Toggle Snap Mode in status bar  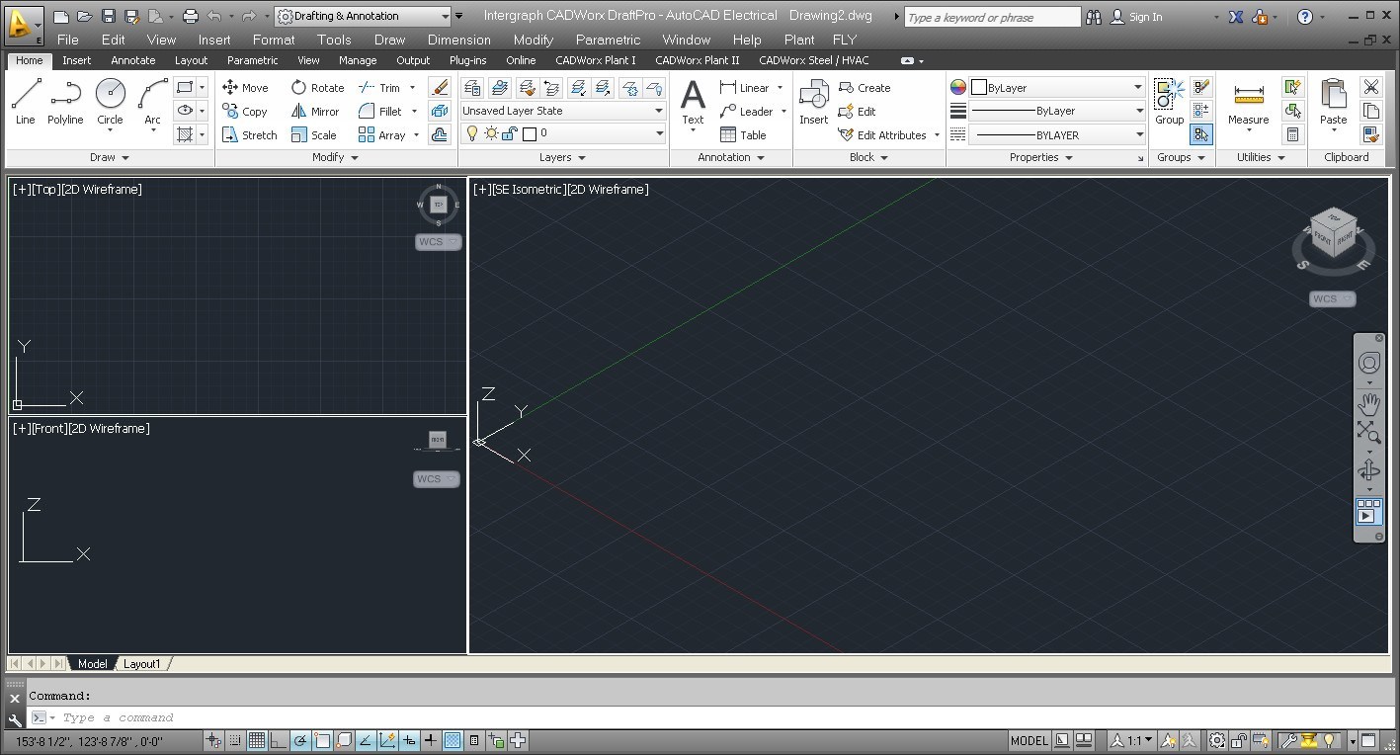click(235, 740)
